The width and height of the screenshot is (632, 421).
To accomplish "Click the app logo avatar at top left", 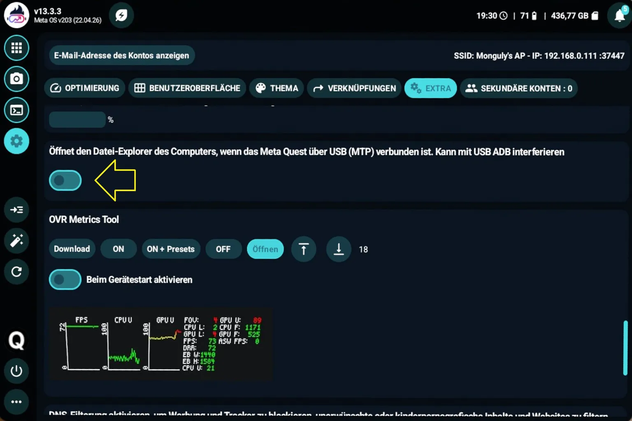I will (x=16, y=16).
